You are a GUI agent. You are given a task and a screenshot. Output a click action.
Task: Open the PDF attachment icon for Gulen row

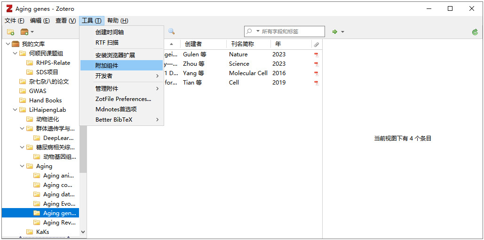pyautogui.click(x=316, y=55)
